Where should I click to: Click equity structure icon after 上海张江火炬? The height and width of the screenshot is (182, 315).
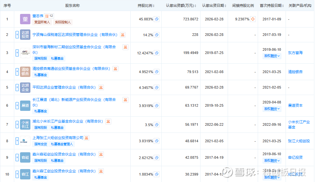[86, 138]
